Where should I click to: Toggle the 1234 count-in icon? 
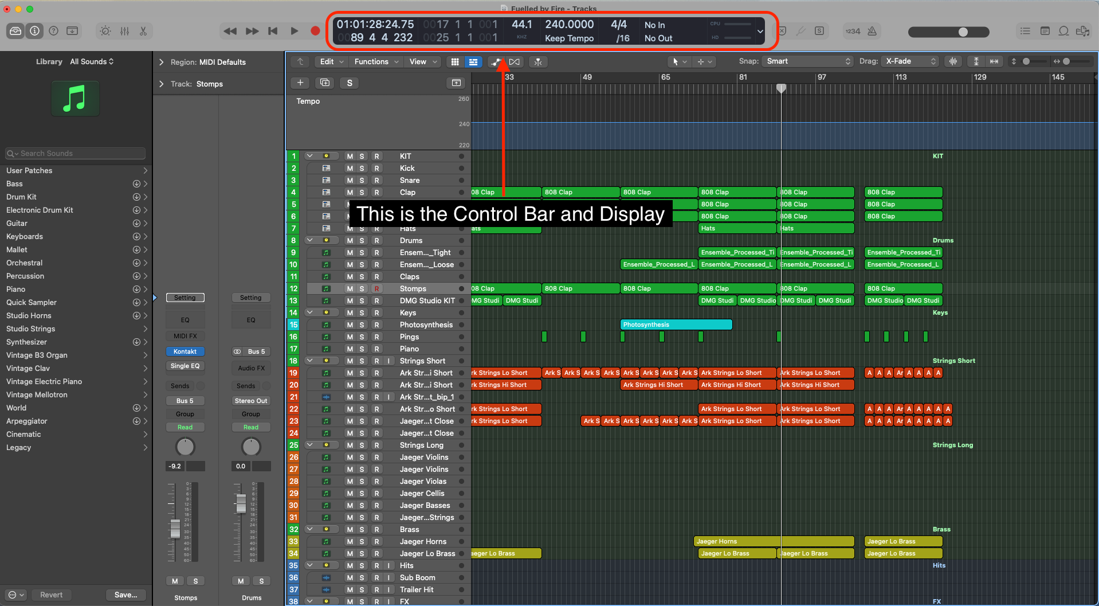[x=853, y=32]
